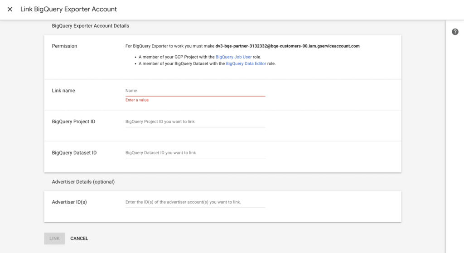Click the 'Link name' row label
Image resolution: width=464 pixels, height=253 pixels.
click(63, 91)
